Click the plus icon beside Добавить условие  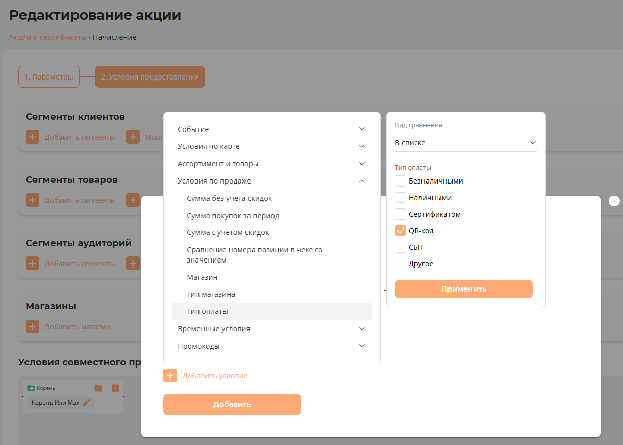coord(170,376)
